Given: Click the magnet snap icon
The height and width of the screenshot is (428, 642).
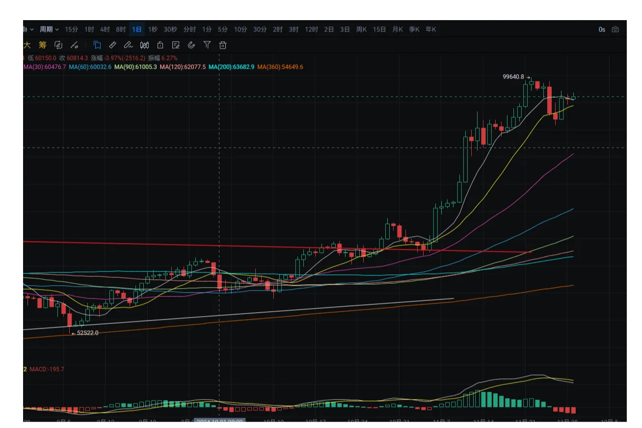Looking at the screenshot, I should [x=191, y=45].
